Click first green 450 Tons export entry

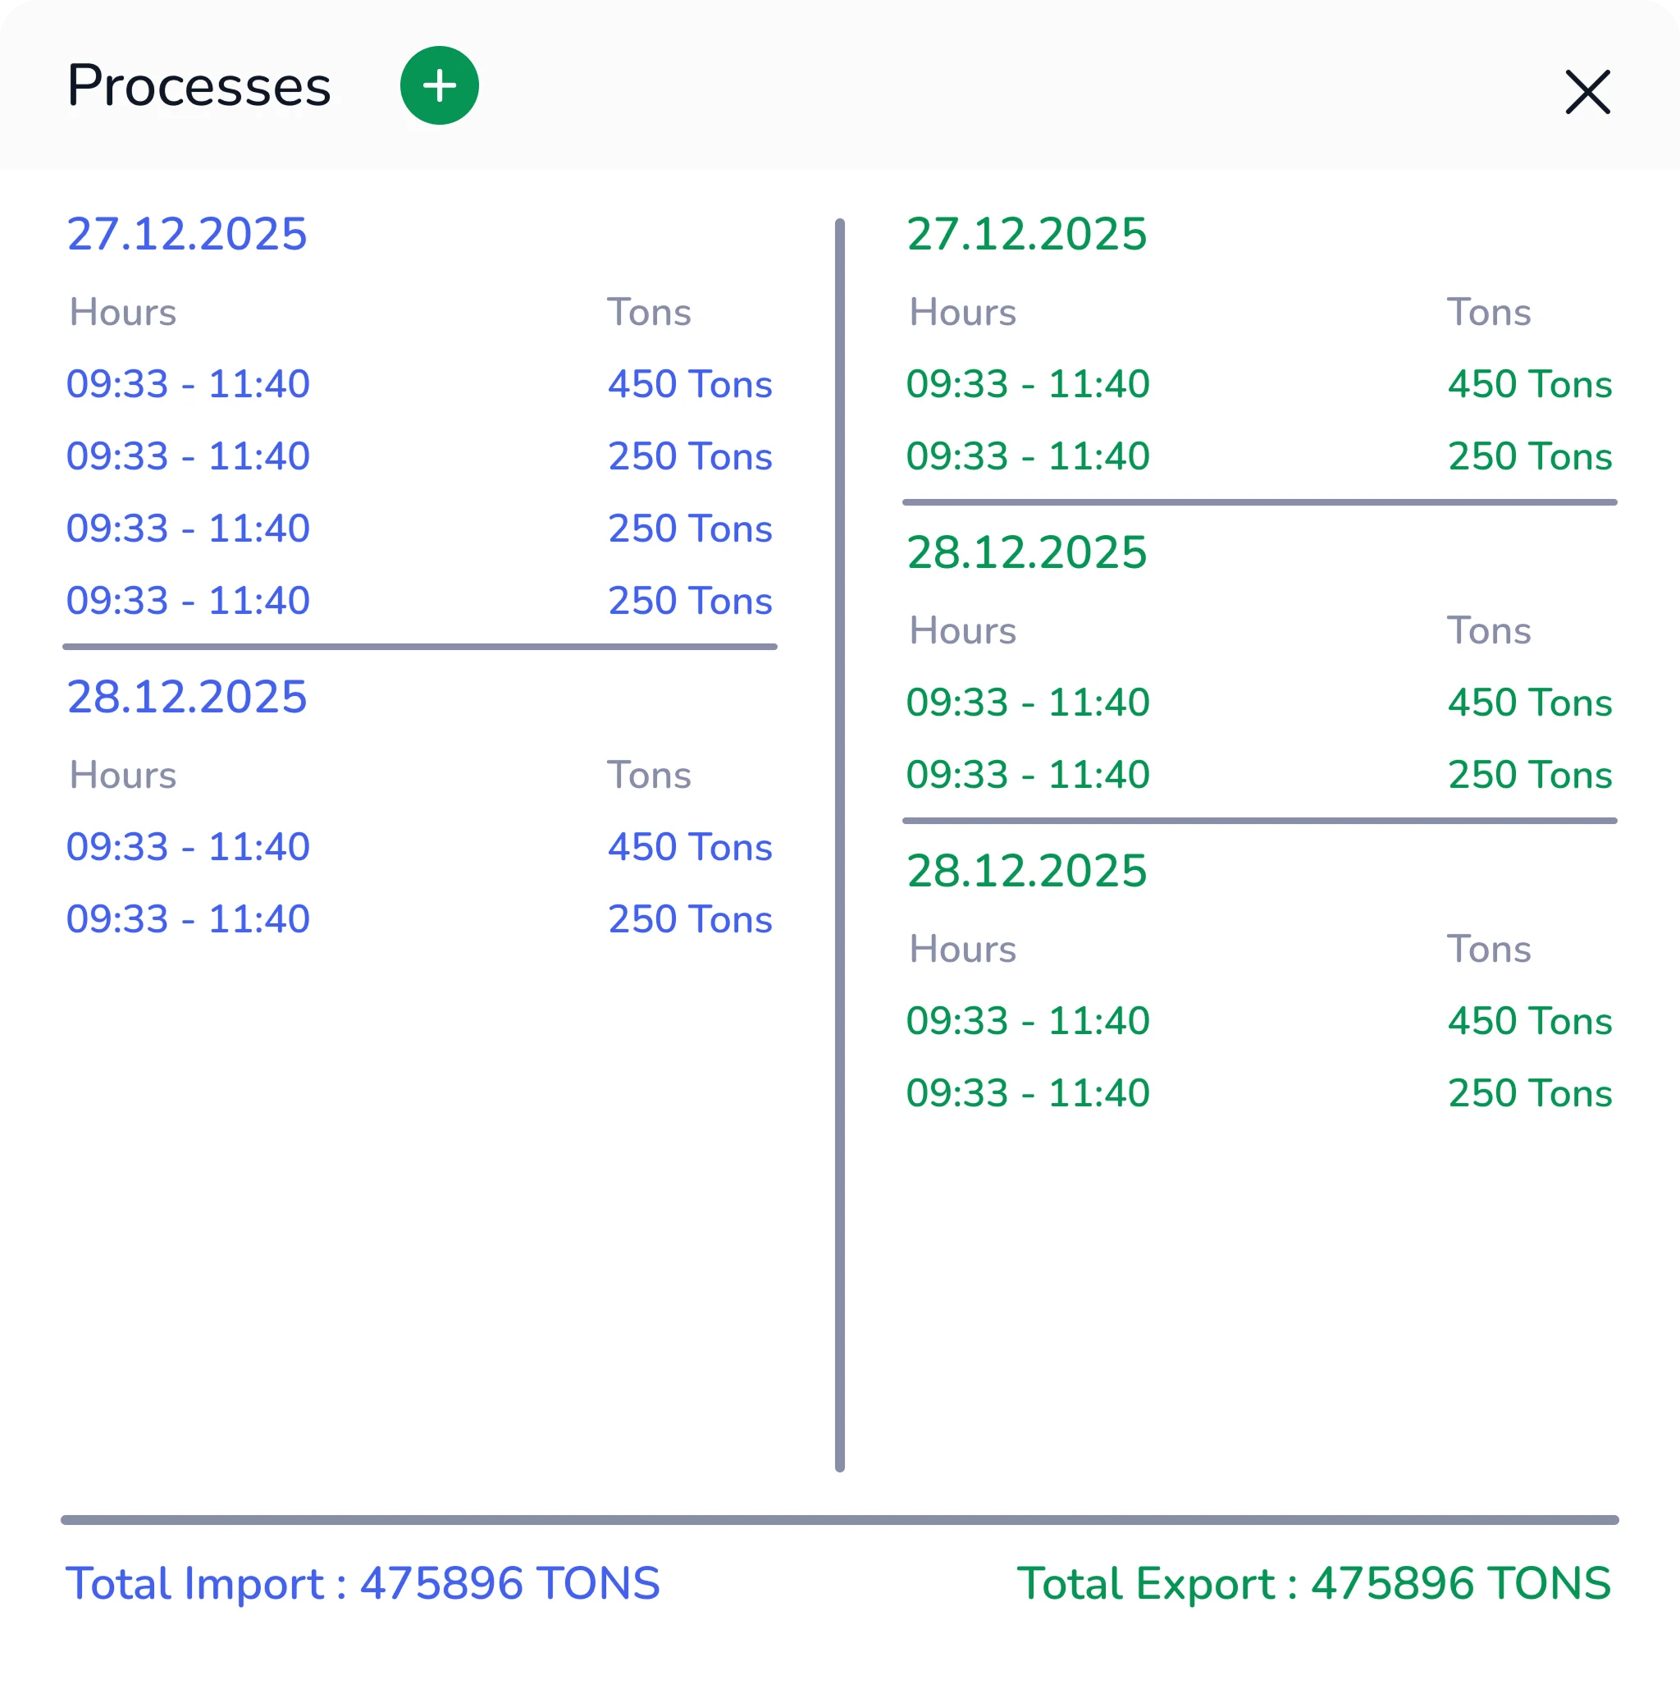pos(1529,384)
